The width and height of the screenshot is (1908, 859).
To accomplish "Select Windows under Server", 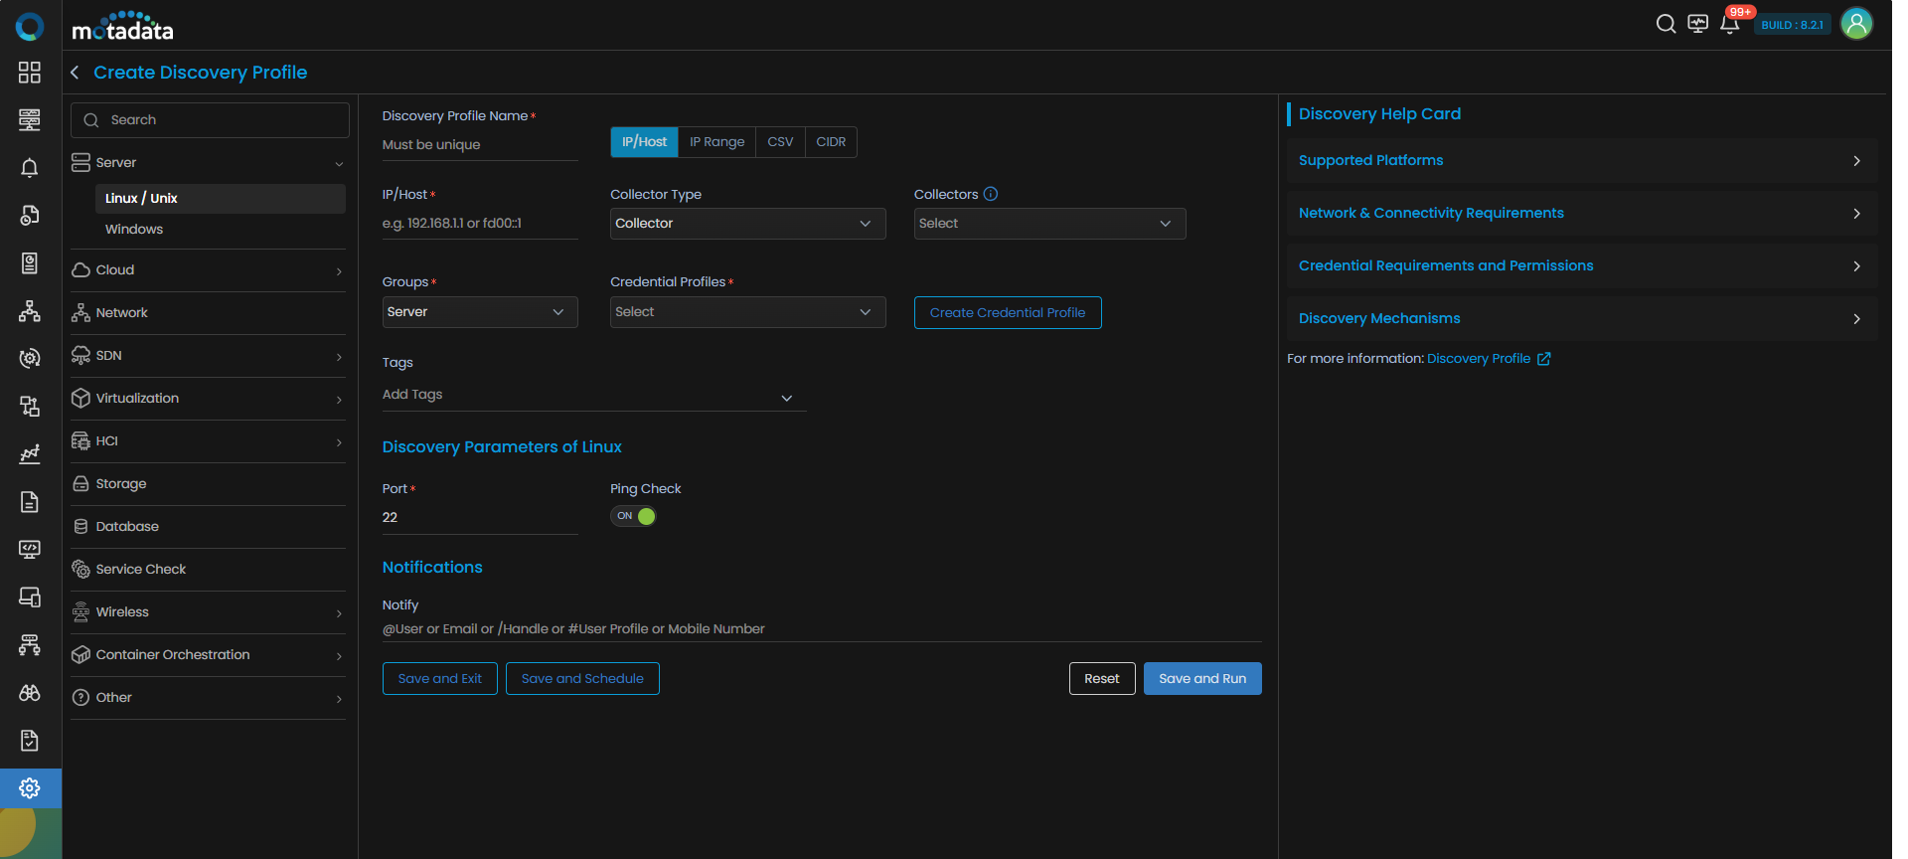I will click(x=134, y=230).
